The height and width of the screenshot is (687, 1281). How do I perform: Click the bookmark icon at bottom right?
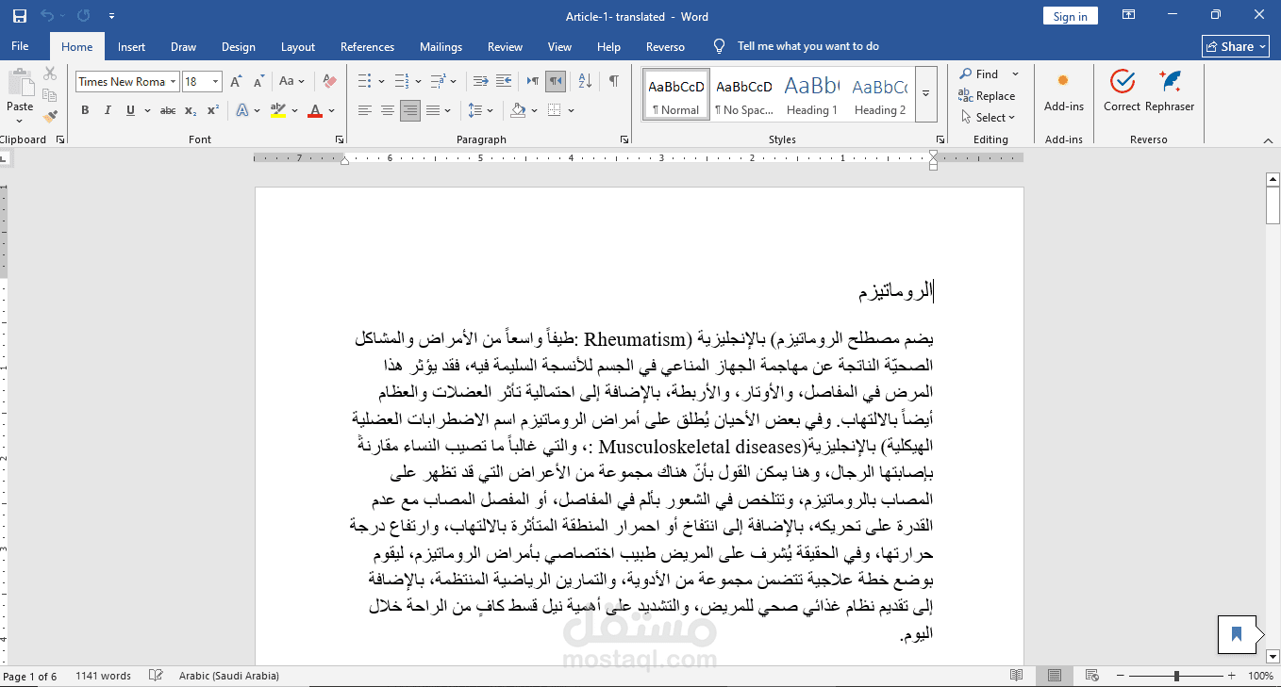(x=1237, y=634)
